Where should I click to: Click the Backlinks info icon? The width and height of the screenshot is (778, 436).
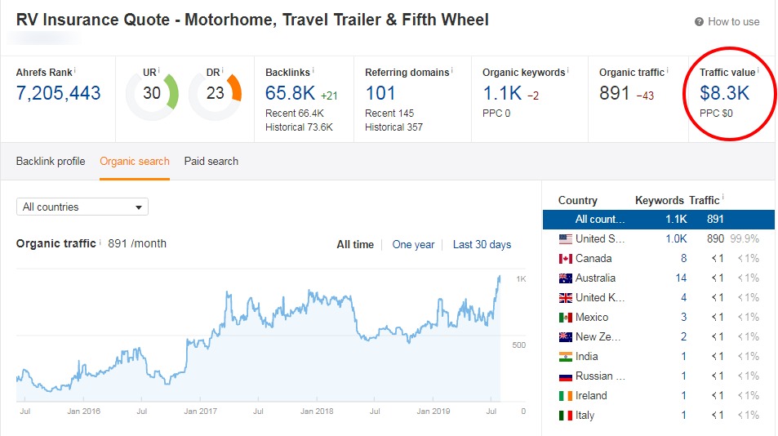point(313,70)
